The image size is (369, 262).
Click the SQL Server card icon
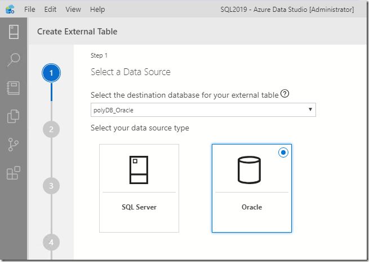point(139,170)
